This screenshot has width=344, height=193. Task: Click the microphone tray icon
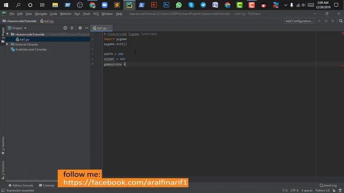tap(291, 5)
